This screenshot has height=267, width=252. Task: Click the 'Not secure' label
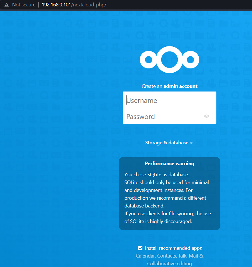coord(24,5)
